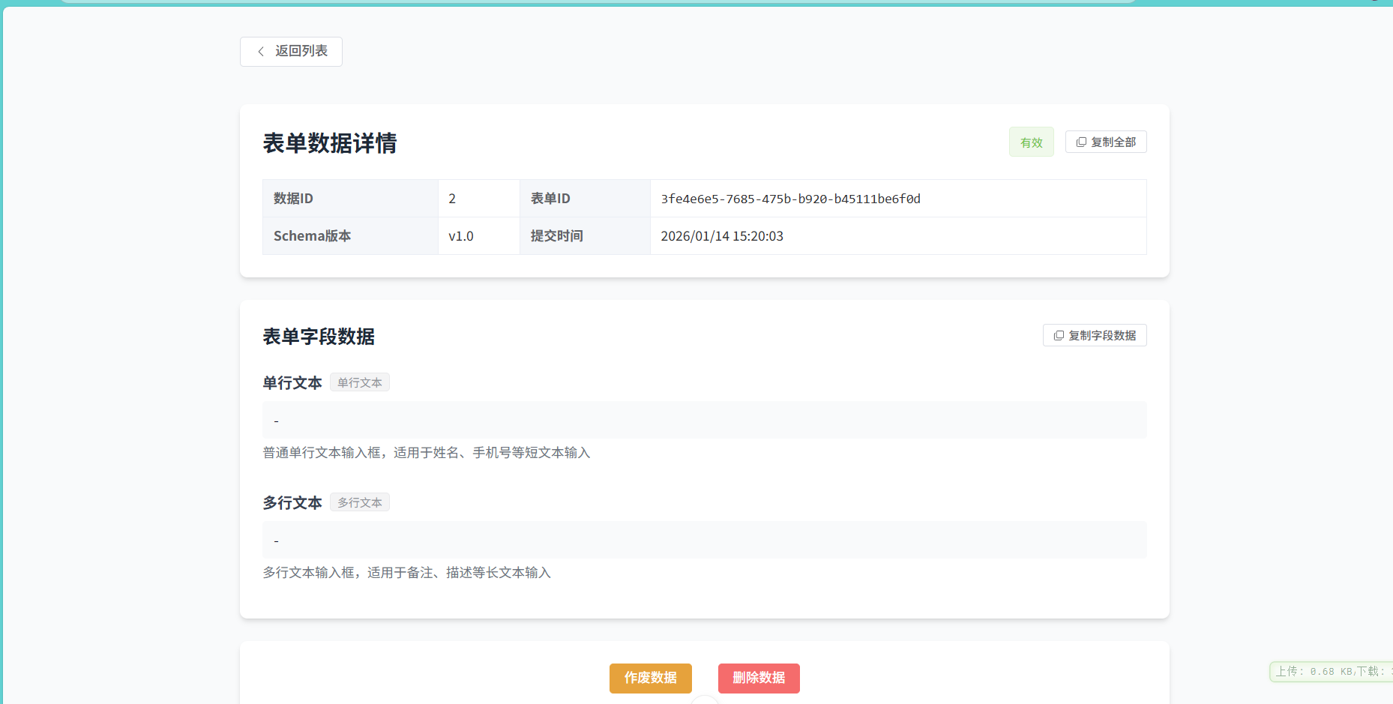The width and height of the screenshot is (1393, 704).
Task: Click the 多行文本 grey type tag
Action: click(359, 503)
